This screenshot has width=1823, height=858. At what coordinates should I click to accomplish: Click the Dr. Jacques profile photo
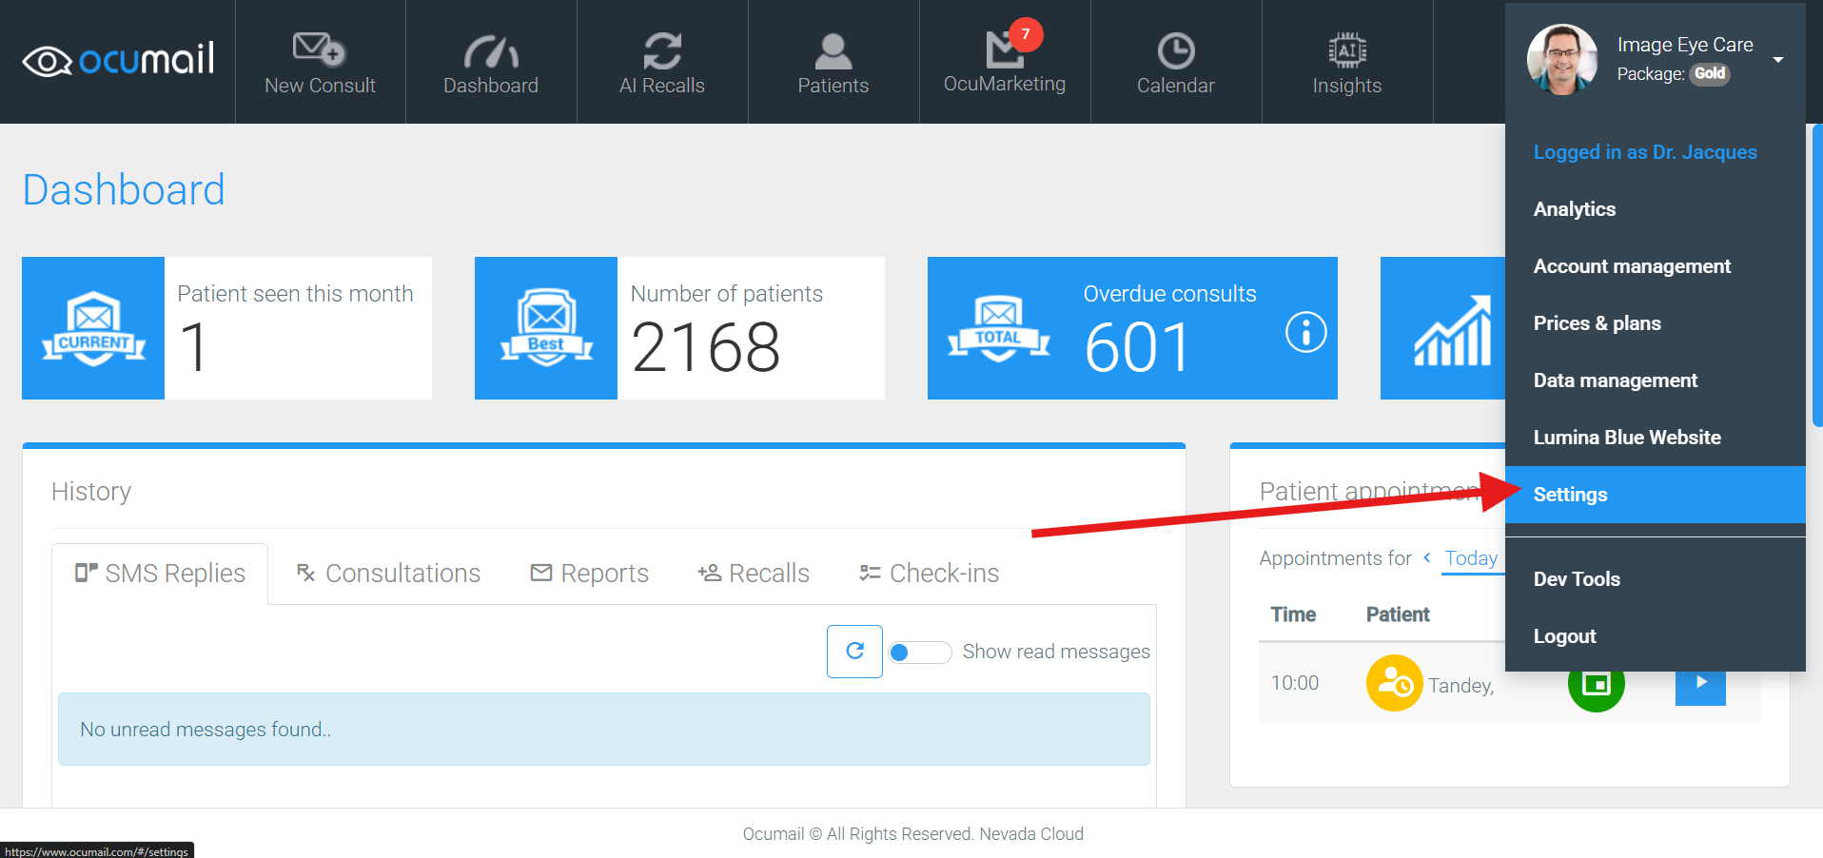click(1562, 59)
